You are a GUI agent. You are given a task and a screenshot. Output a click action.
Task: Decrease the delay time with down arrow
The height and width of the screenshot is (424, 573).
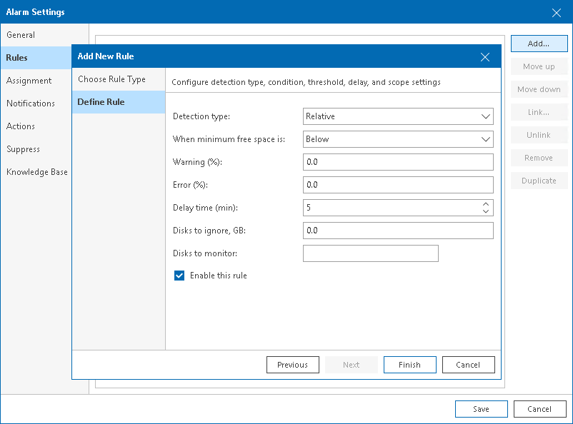[486, 211]
